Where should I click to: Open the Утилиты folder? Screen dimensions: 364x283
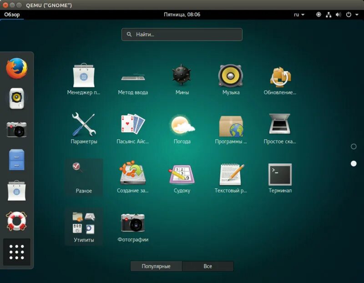(84, 227)
